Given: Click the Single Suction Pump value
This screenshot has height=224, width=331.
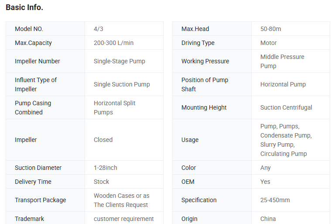Looking at the screenshot, I should click(122, 84).
